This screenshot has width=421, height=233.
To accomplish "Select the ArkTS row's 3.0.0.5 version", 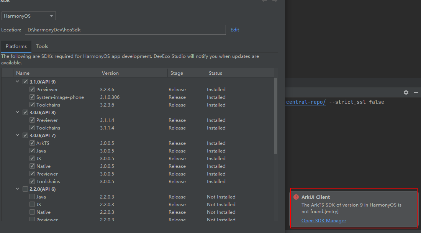I will [107, 143].
